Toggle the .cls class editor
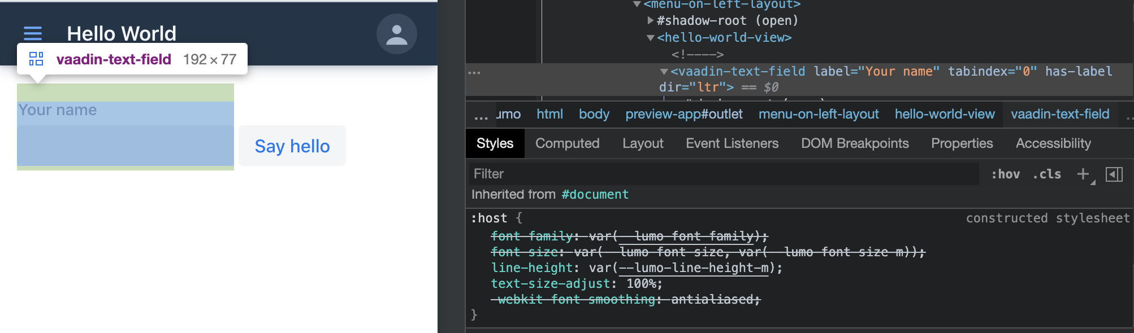Screen dimensions: 1134x333 (x=1047, y=174)
